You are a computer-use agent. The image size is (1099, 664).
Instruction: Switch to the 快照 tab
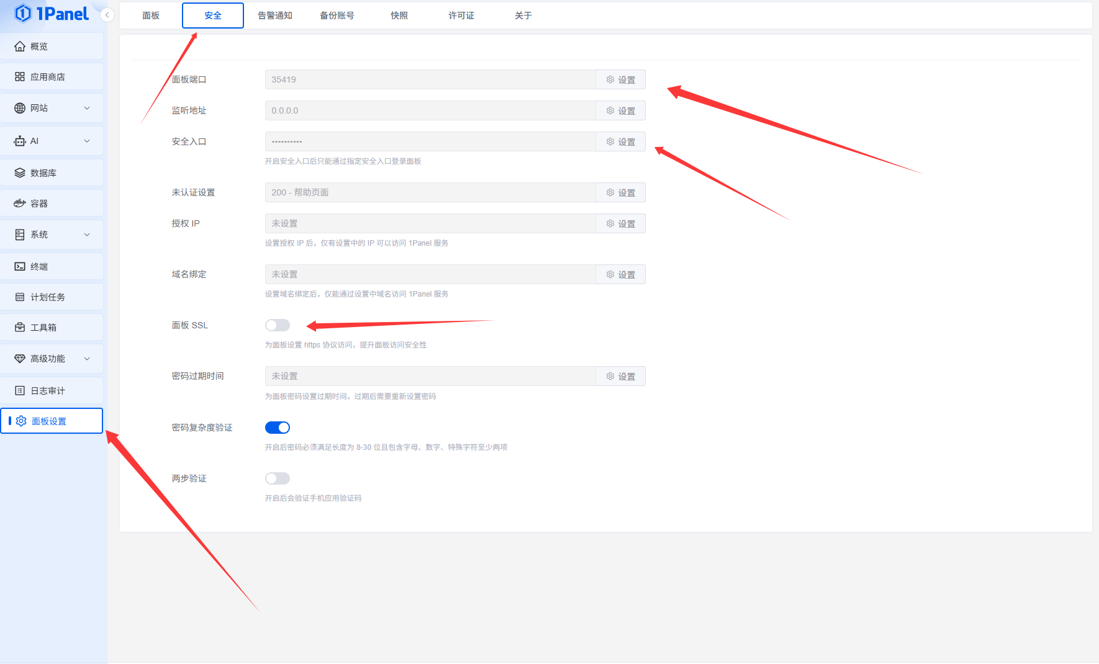coord(399,16)
